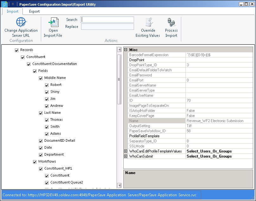Toggle the Jim checkbox

(x=47, y=99)
